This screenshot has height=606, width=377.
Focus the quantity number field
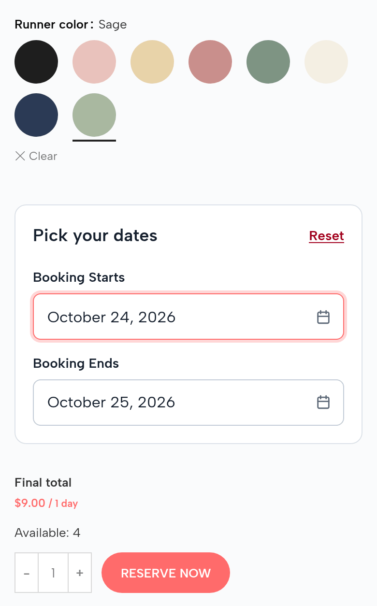click(x=53, y=573)
